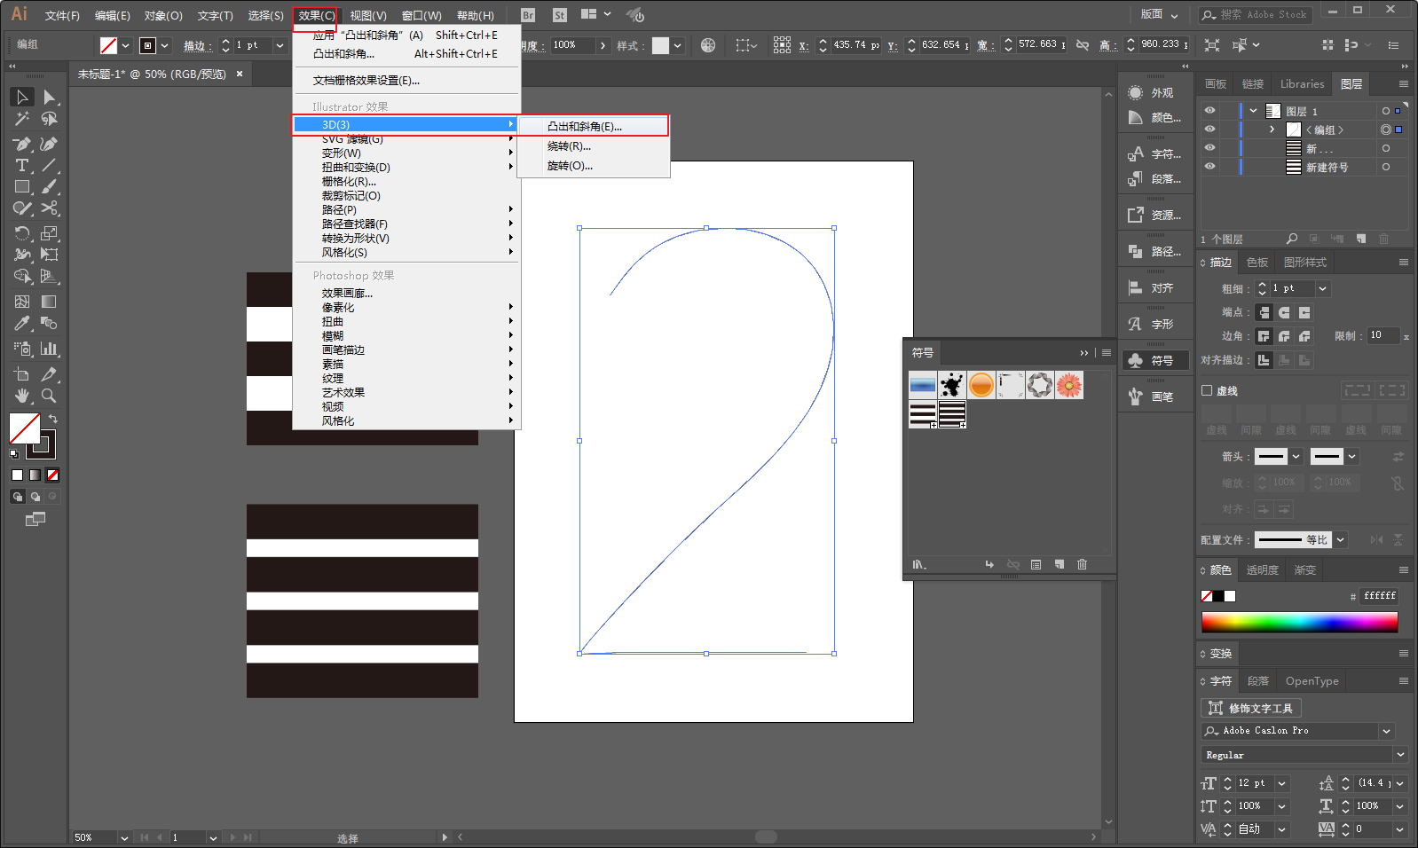
Task: Choose the Rectangle tool
Action: tap(22, 187)
